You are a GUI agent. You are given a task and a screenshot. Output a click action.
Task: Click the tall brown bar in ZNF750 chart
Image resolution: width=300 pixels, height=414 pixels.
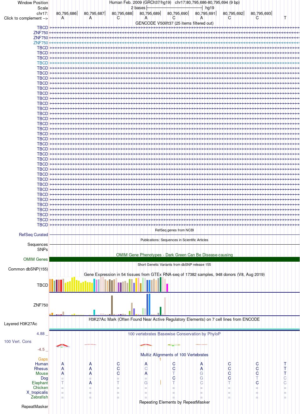click(x=112, y=305)
